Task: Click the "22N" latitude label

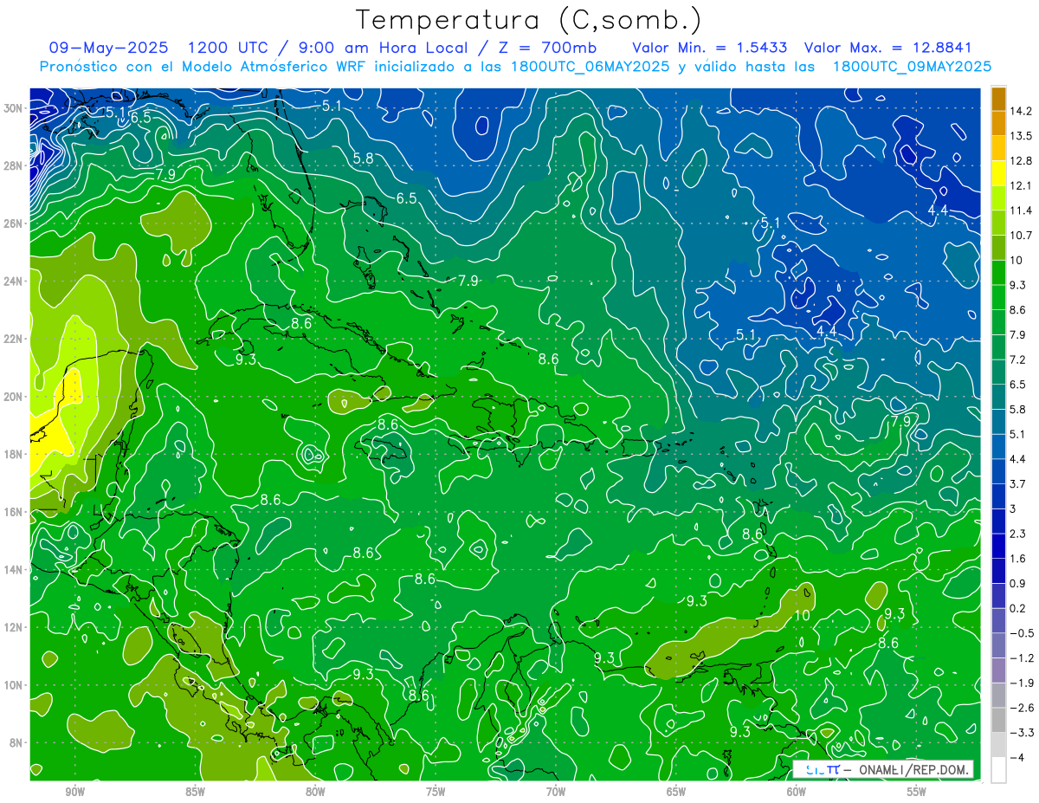Action: tap(14, 339)
